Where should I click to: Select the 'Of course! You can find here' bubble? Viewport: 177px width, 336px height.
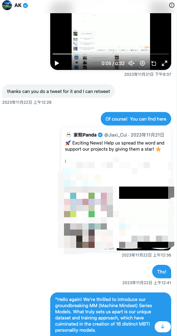[x=136, y=119]
